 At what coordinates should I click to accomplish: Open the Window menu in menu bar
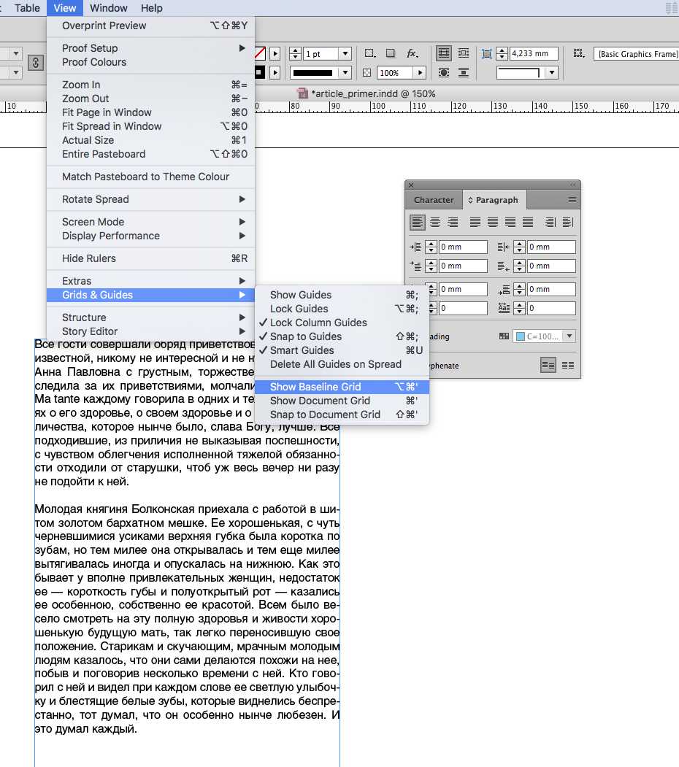tap(108, 8)
